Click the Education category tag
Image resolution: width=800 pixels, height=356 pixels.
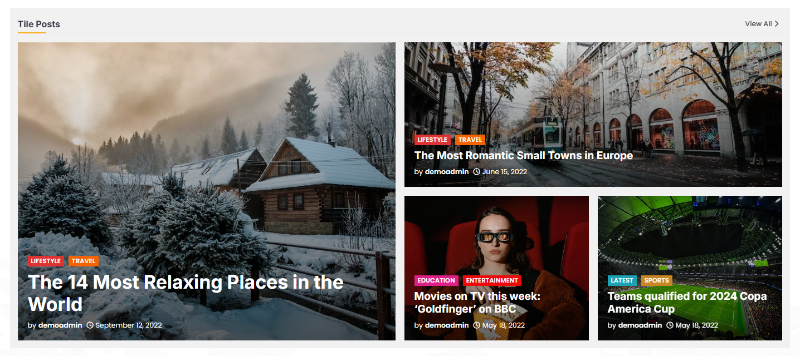click(436, 280)
